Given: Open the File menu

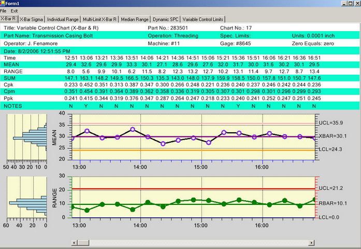Looking at the screenshot, I should 3,11.
